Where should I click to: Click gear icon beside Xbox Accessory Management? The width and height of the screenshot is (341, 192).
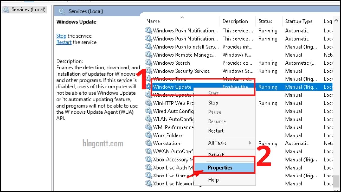click(149, 159)
